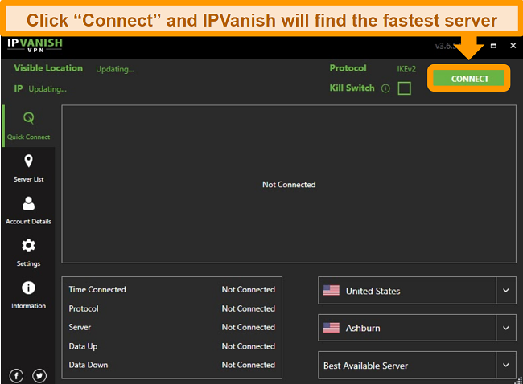523x384 pixels.
Task: Click the green CONNECT button
Action: click(x=468, y=78)
